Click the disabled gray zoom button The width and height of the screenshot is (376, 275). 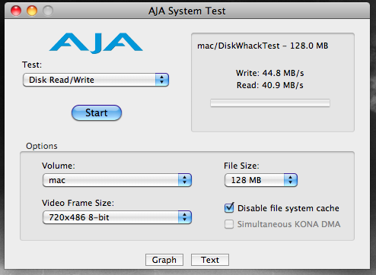pyautogui.click(x=48, y=11)
